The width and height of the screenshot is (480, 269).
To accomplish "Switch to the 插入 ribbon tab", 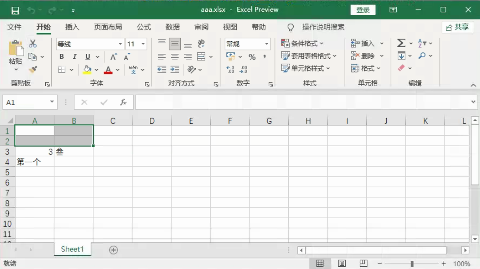I will coord(72,27).
